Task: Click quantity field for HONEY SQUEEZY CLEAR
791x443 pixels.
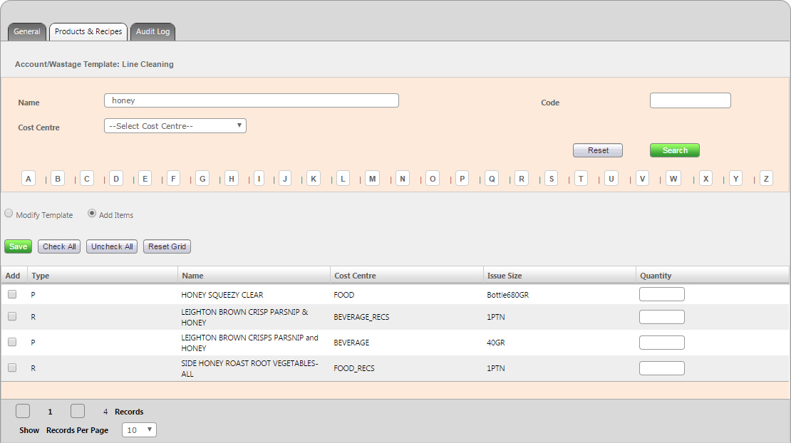Action: 661,294
